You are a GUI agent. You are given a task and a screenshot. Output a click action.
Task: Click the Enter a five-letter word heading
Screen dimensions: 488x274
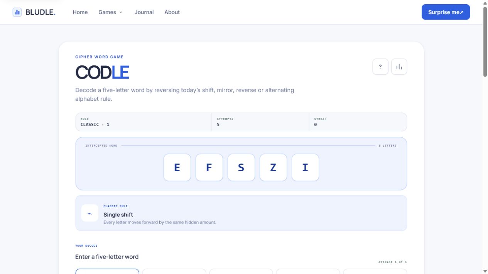tap(107, 257)
